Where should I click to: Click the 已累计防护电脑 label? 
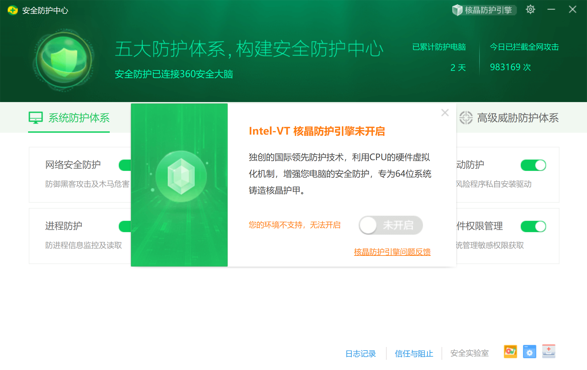coord(439,47)
